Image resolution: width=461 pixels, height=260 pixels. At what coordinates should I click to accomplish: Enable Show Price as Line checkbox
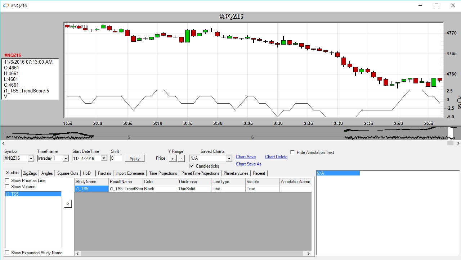pos(7,181)
